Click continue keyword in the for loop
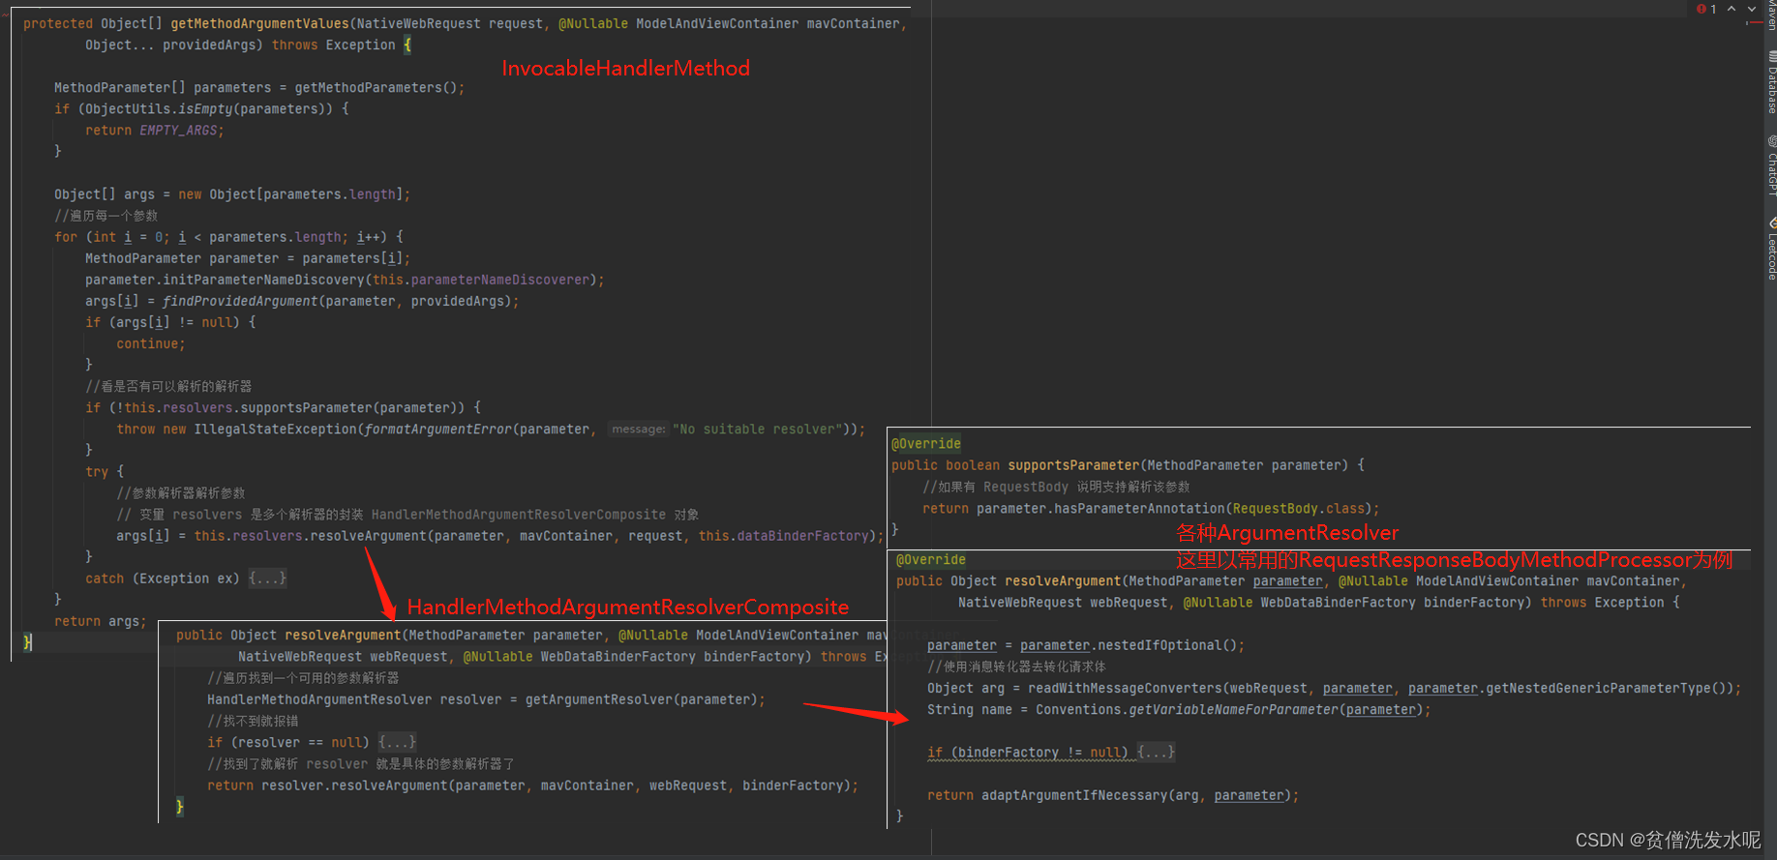1777x860 pixels. tap(147, 343)
